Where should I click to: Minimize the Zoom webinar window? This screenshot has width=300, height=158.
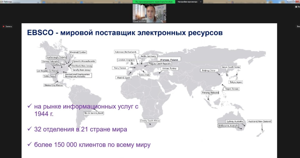coord(289,1)
